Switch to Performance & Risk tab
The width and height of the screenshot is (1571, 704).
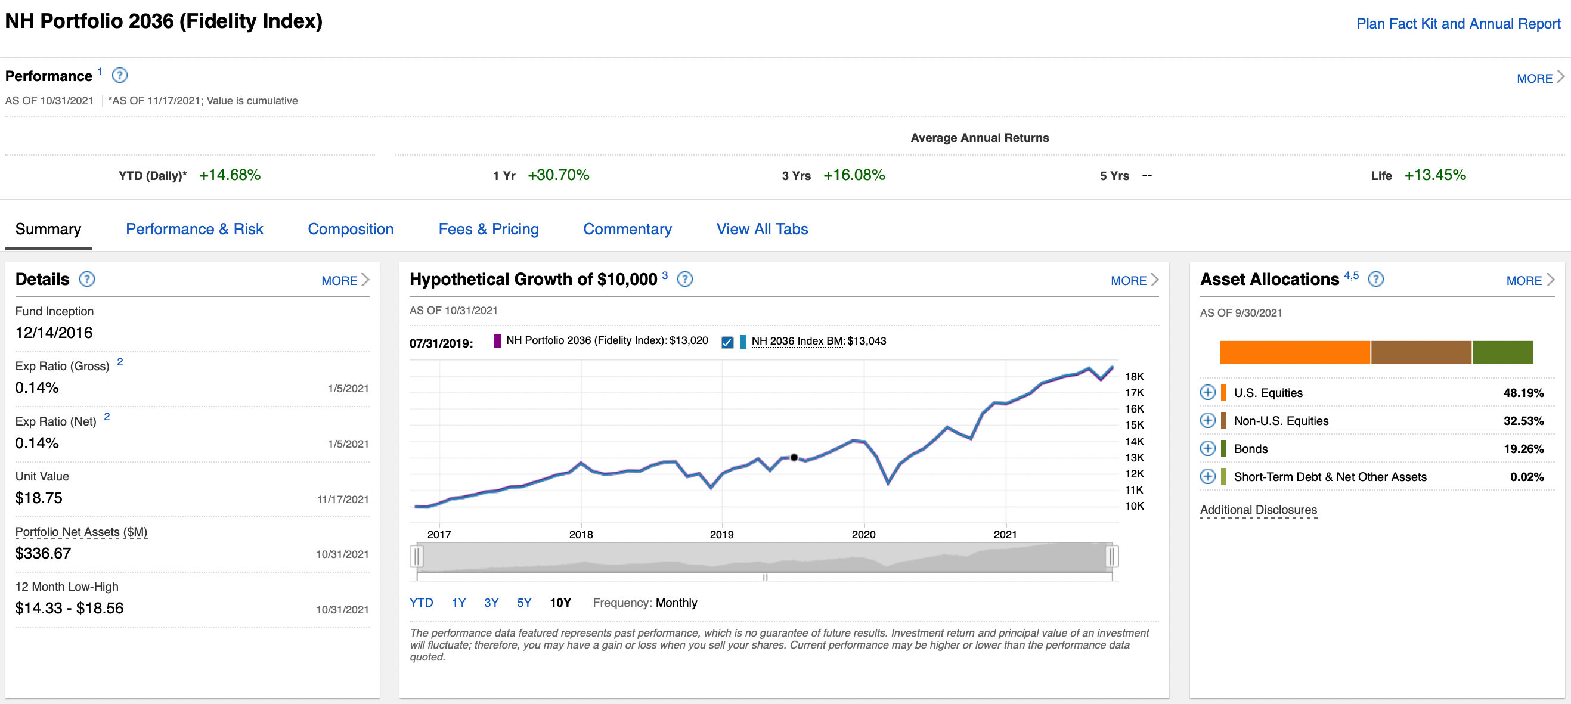point(194,229)
